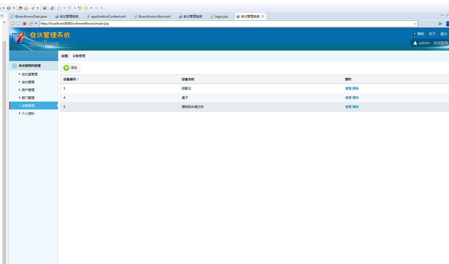Click the green plus 添加 icon
This screenshot has width=449, height=264.
[x=66, y=68]
